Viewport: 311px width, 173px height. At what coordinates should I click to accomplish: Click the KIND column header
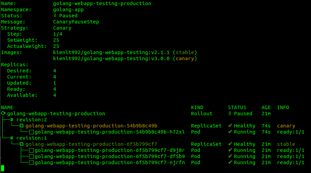click(x=197, y=107)
